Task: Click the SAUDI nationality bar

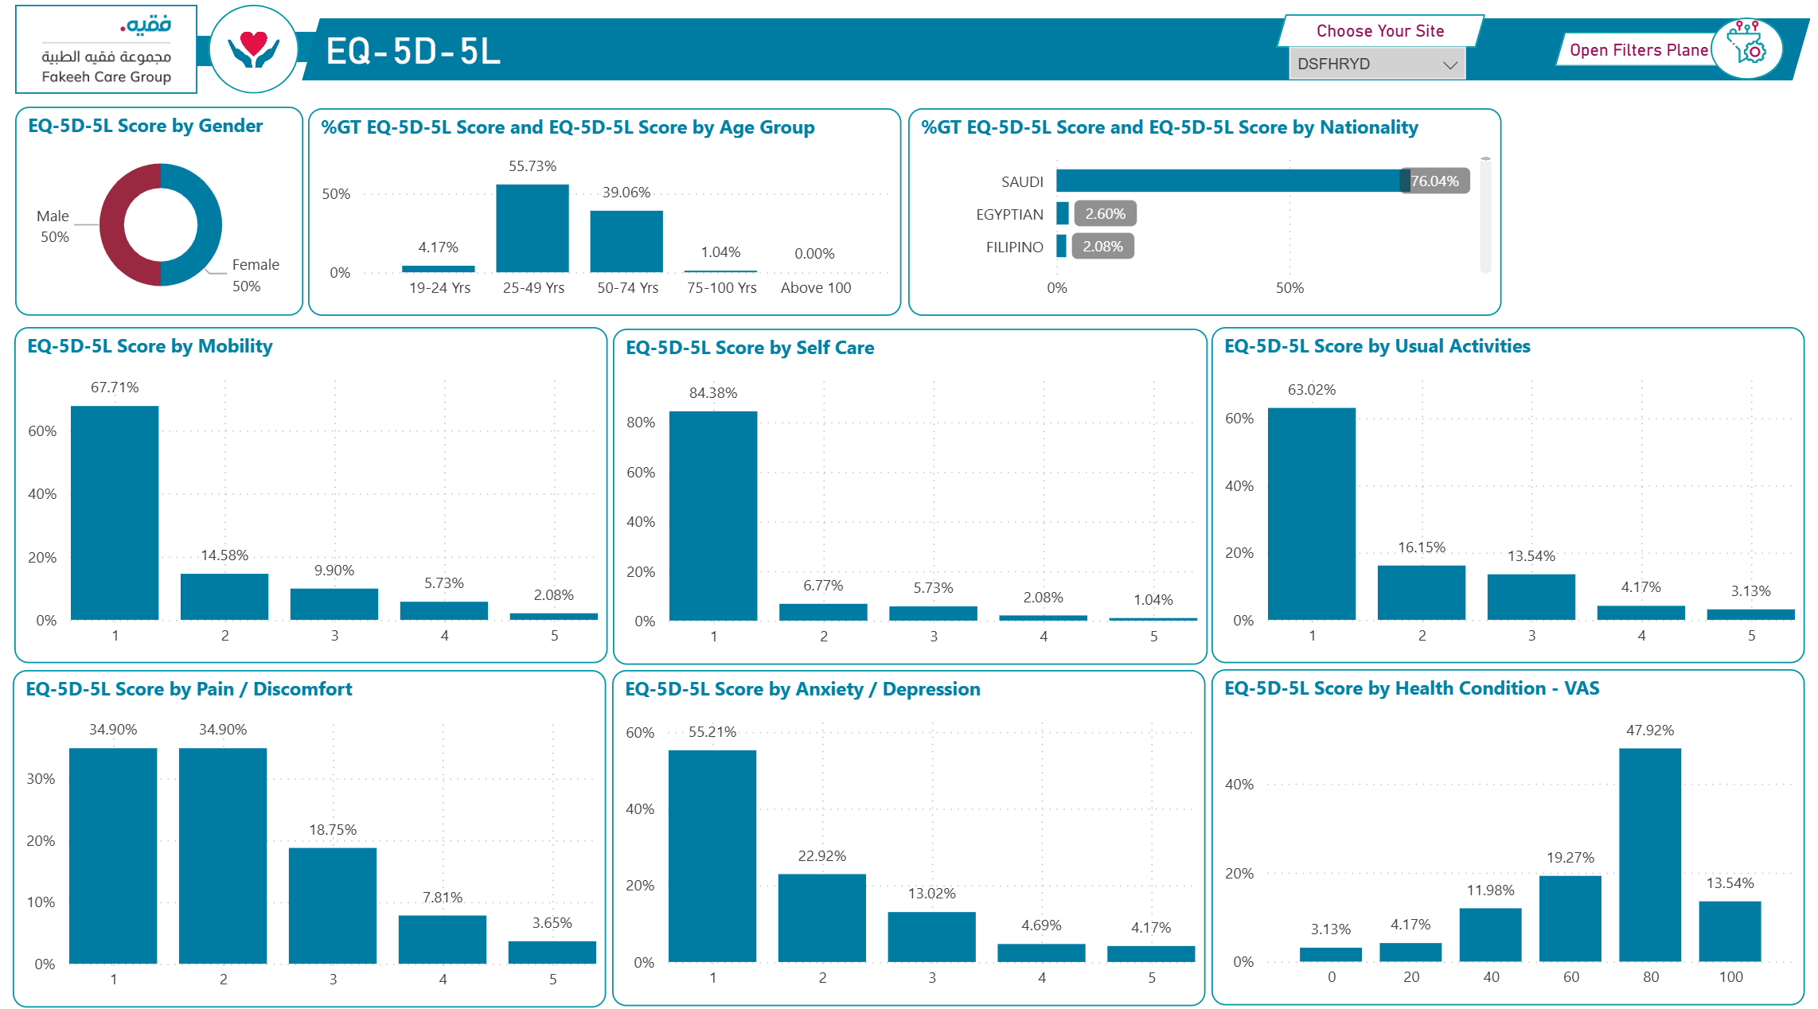Action: click(x=1230, y=181)
